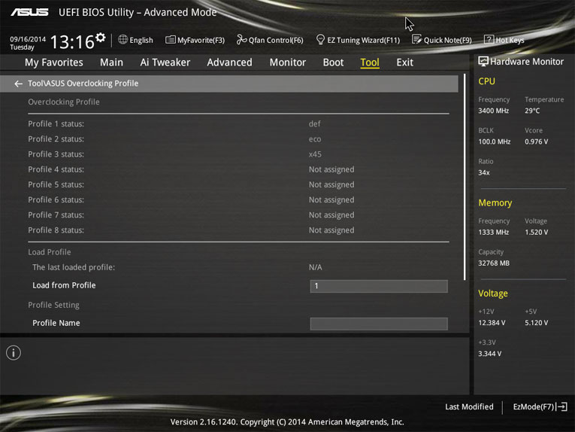
Task: Click the vertical scrollbar of the settings list
Action: click(465, 177)
